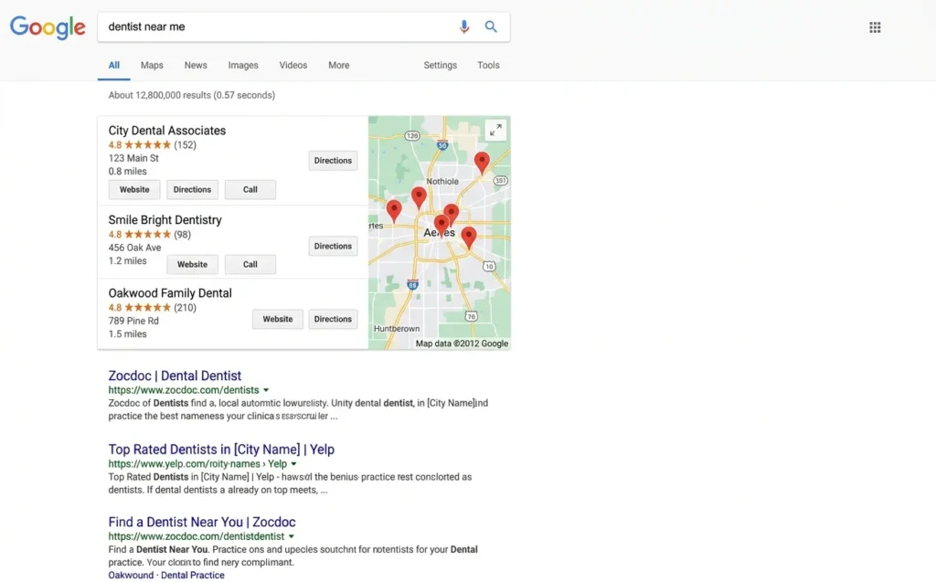Viewport: 936px width, 582px height.
Task: Click the https://www.zocdoc.com/dentists URL text
Action: click(184, 390)
